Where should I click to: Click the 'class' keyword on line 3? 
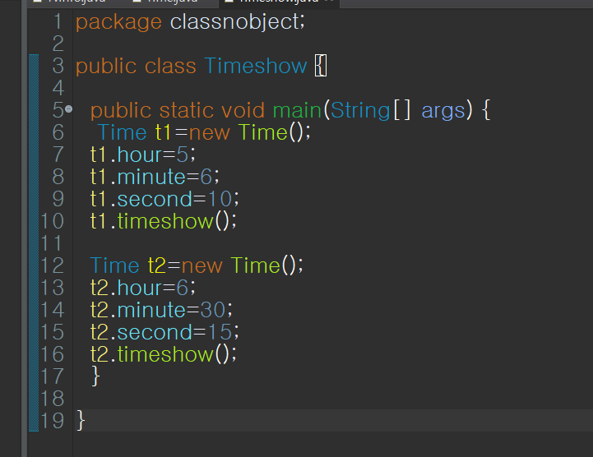point(170,66)
